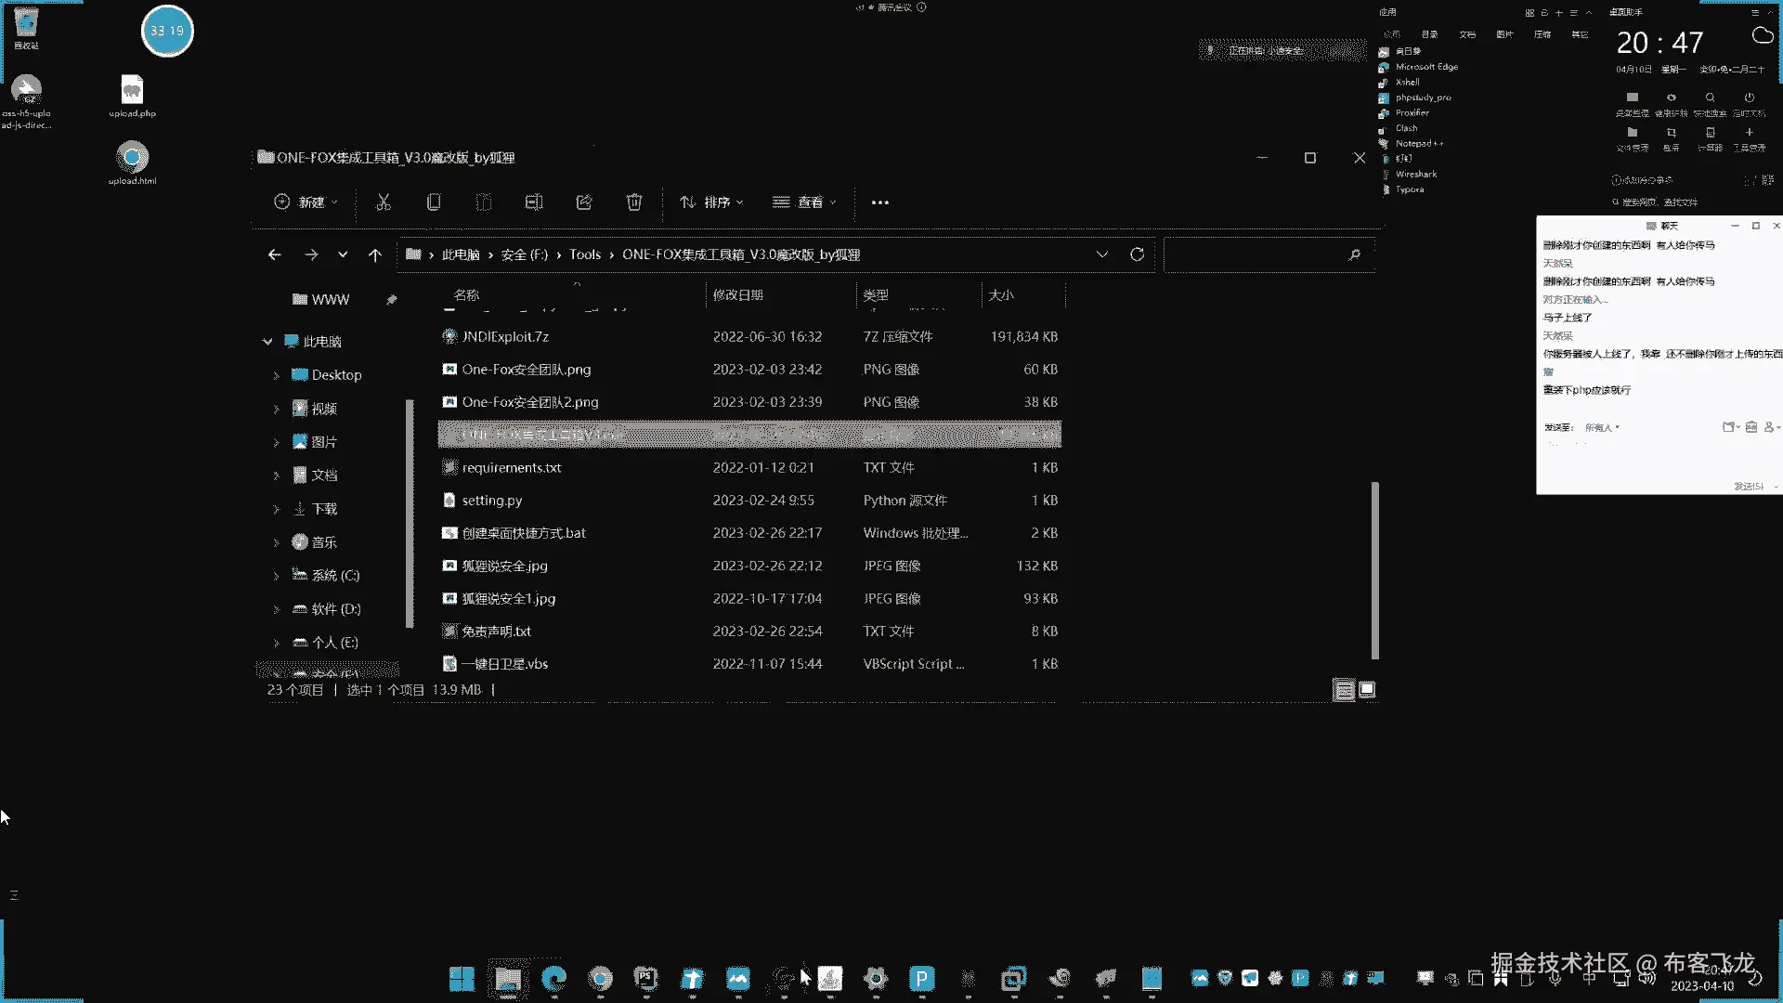This screenshot has height=1003, width=1783.
Task: Click the Cut scissors icon
Action: [383, 202]
